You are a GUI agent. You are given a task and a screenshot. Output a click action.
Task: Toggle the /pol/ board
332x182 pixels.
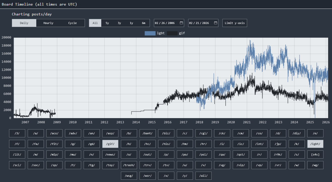(204, 154)
